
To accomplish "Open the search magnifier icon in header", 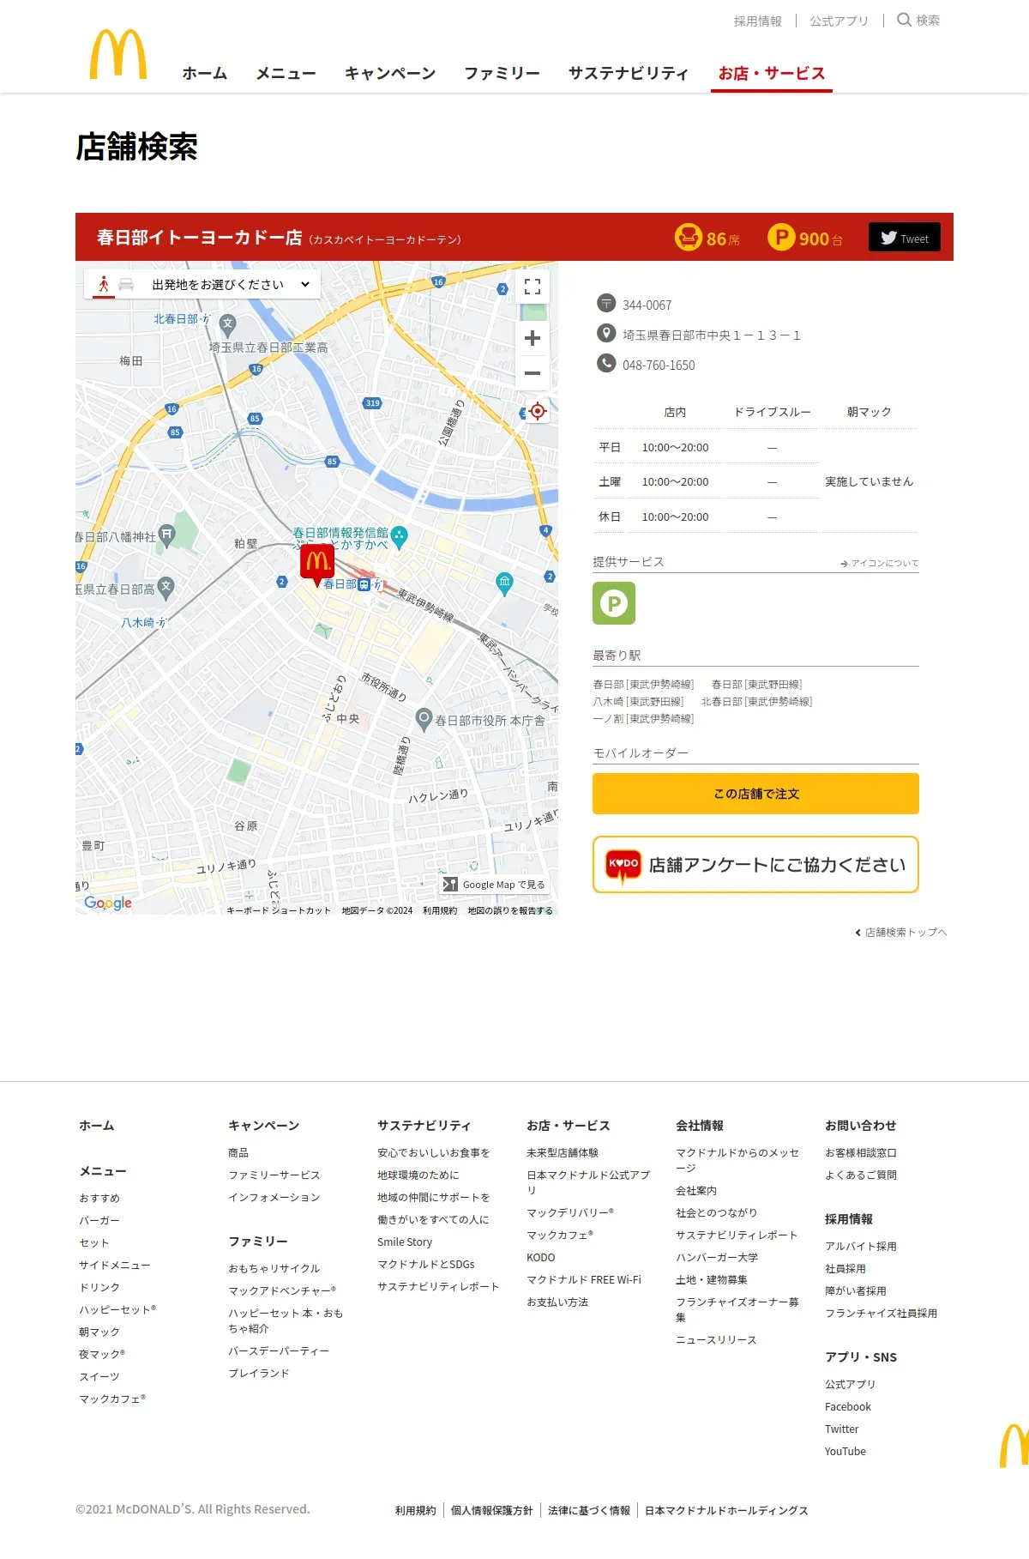I will click(904, 20).
